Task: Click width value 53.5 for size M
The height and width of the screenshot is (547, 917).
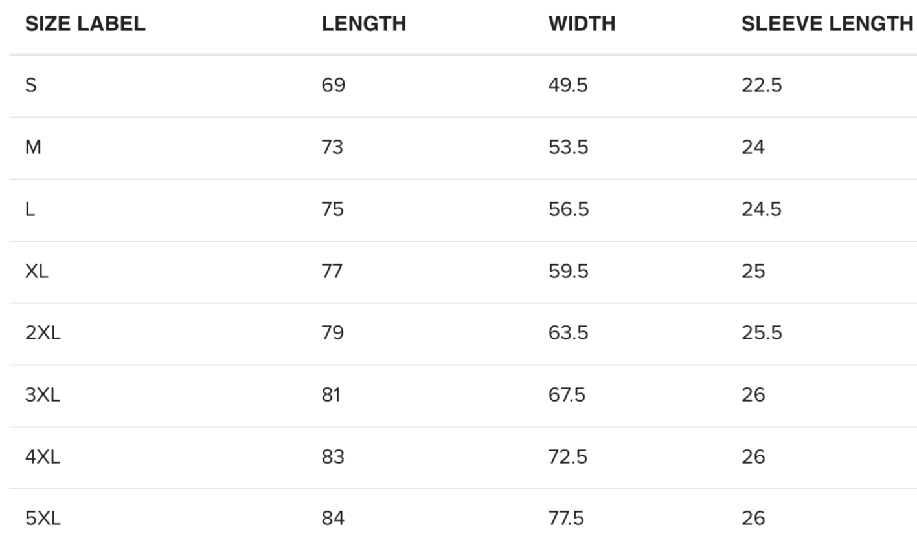Action: [568, 147]
